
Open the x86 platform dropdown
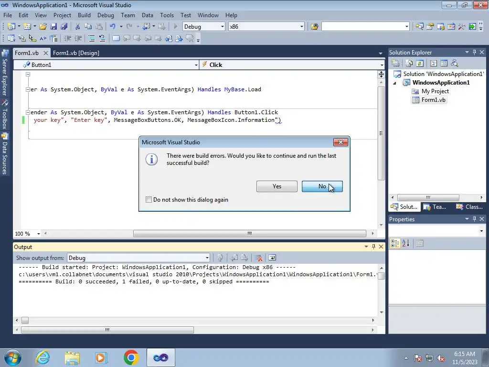point(302,27)
